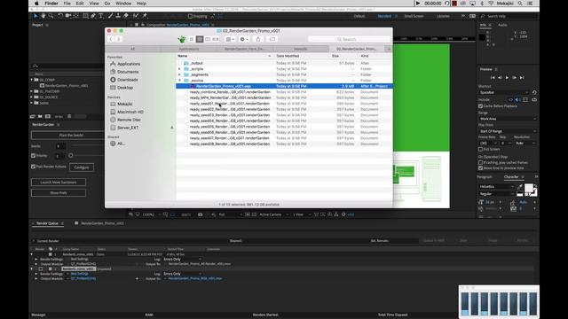
Task: Switch Finder to cover flow view
Action: 216,39
